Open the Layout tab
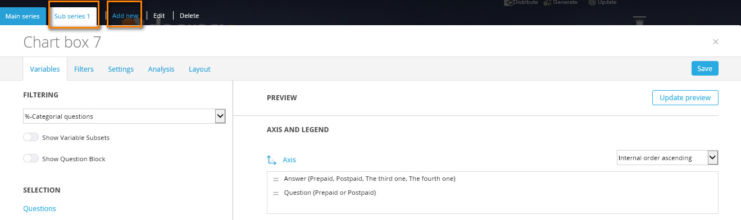Screen dimensions: 741x220 199,69
